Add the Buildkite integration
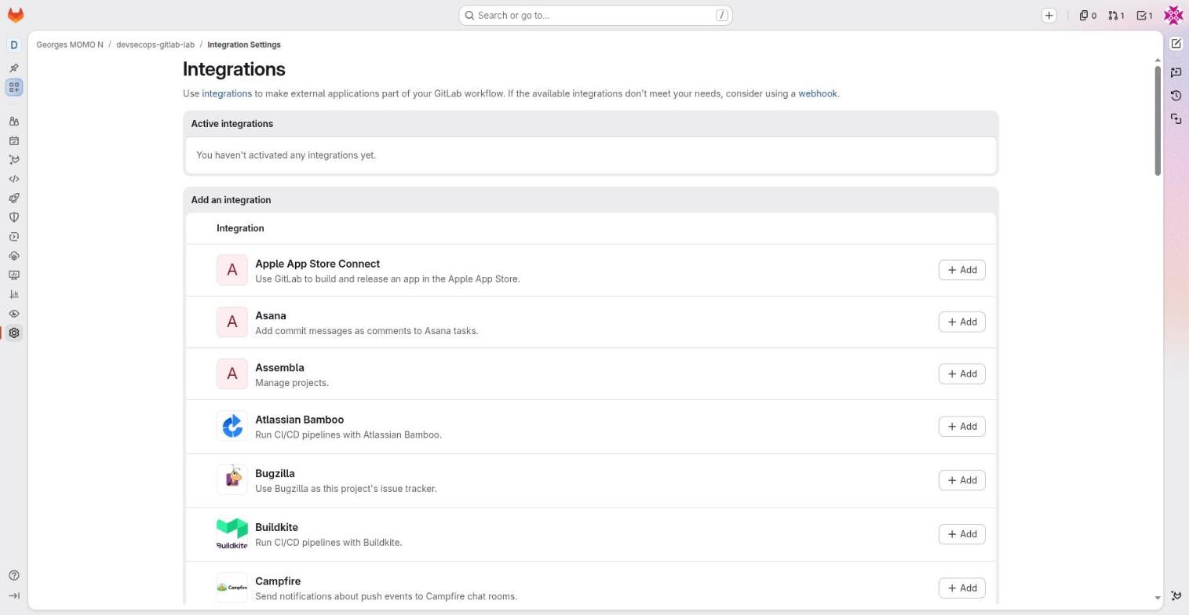 click(961, 534)
